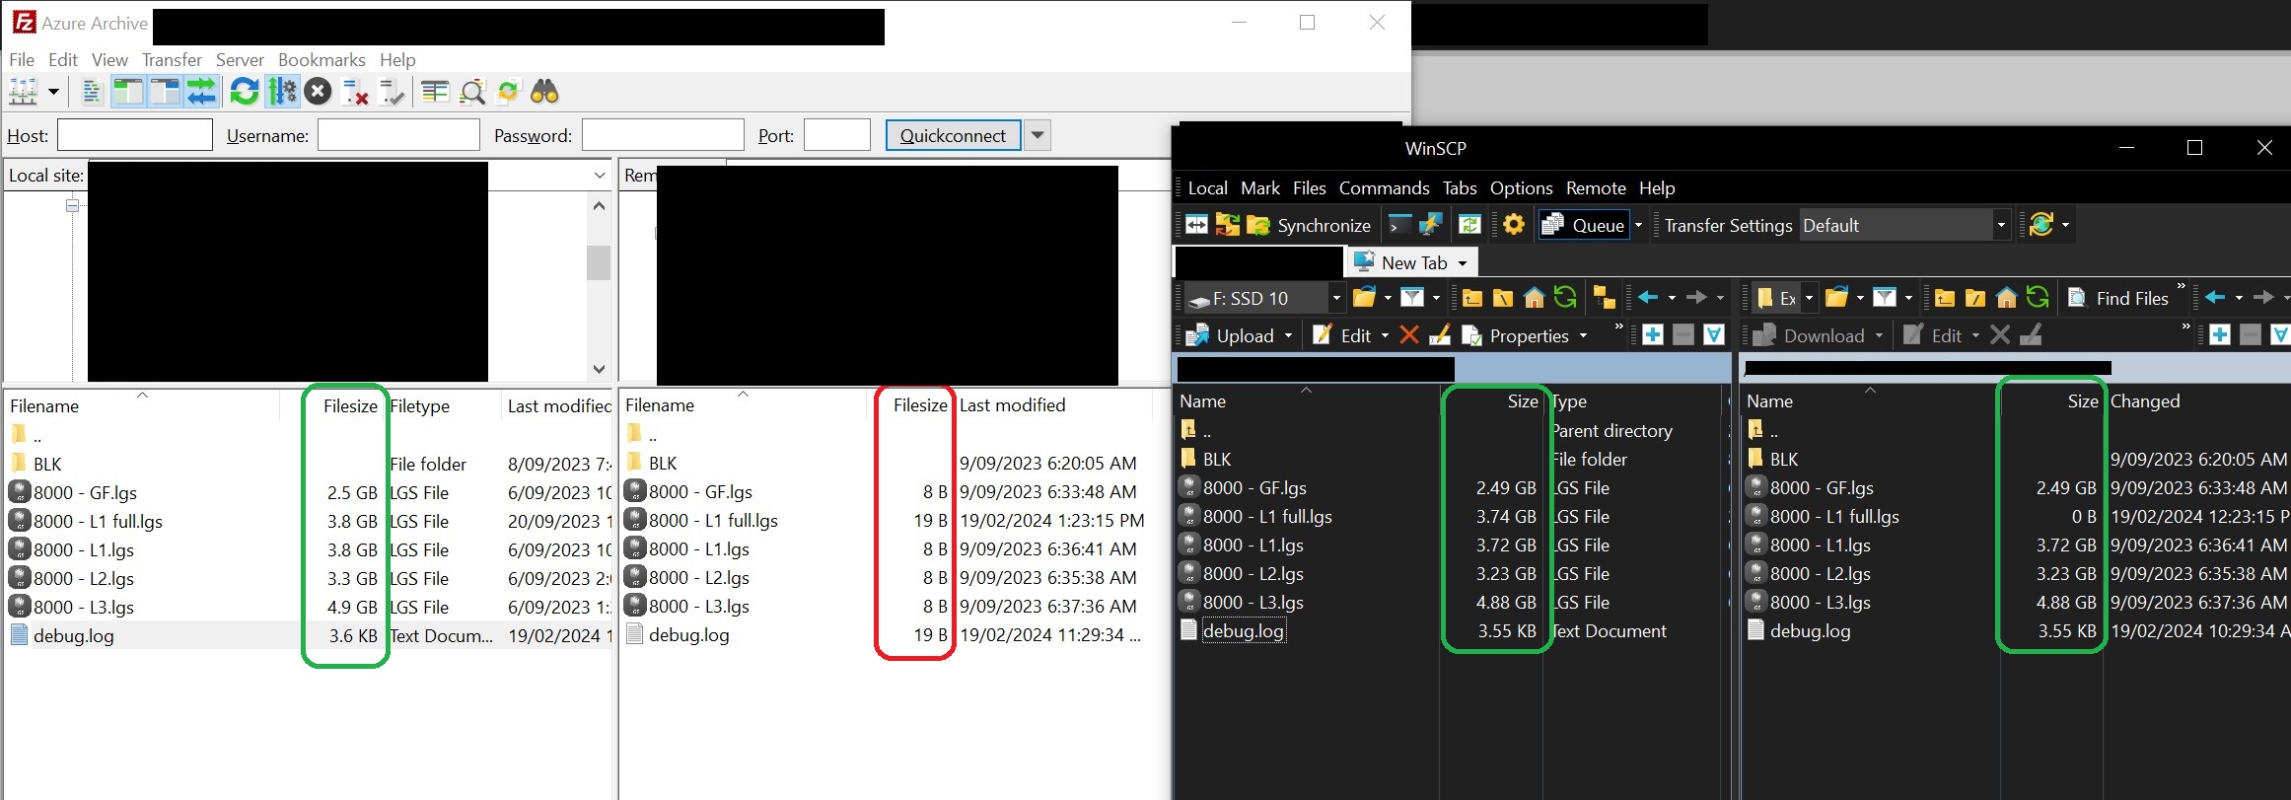This screenshot has height=800, width=2291.
Task: Click FileZilla local tree scrollbar
Action: 599,262
